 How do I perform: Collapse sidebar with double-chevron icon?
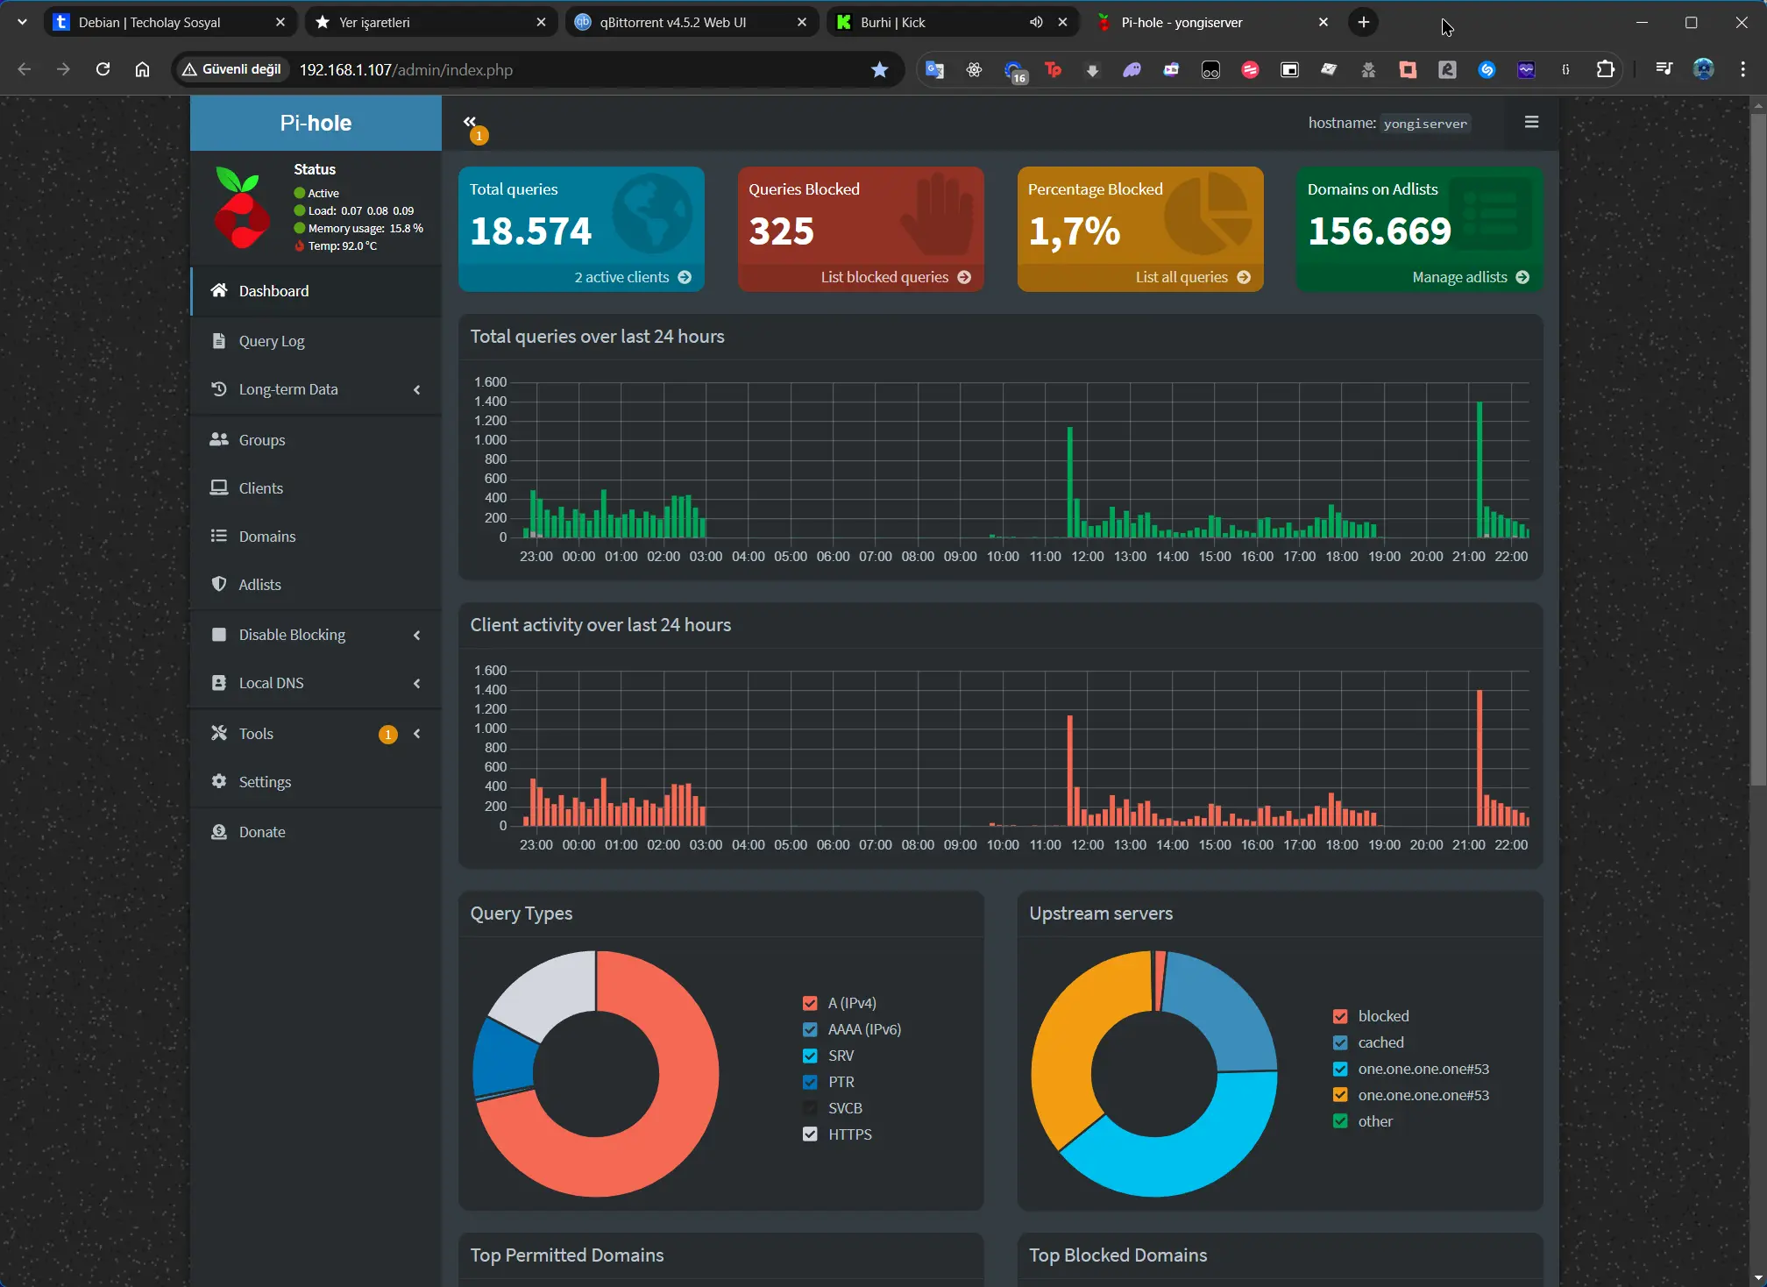point(470,122)
